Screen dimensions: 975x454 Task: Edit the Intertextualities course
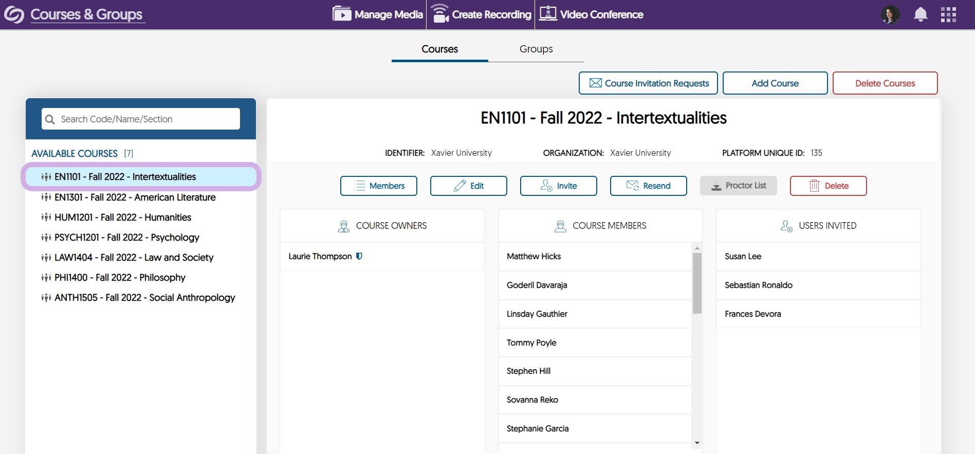point(468,186)
